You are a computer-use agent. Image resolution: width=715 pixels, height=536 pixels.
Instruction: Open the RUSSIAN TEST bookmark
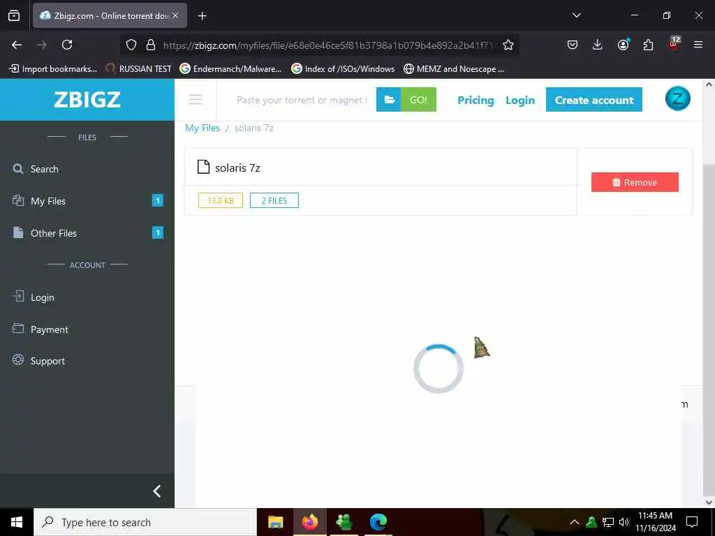click(x=139, y=69)
